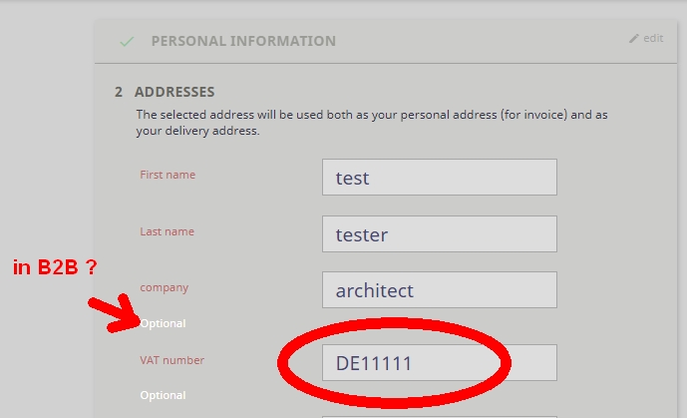Focus the First name field containing test

439,178
